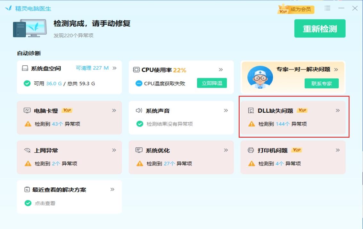Viewport: 363px width, 229px height.
Task: Click the 成为会员 VIP banner
Action: [295, 9]
